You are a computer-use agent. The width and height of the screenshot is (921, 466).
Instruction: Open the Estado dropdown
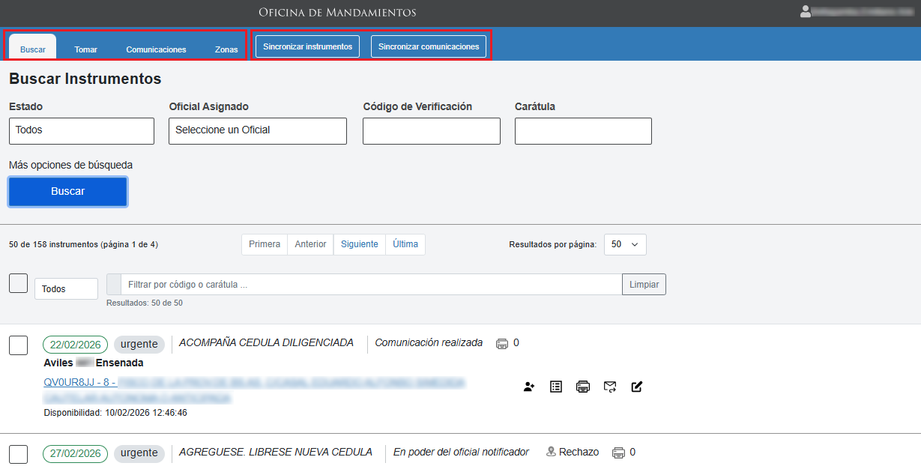click(x=82, y=130)
